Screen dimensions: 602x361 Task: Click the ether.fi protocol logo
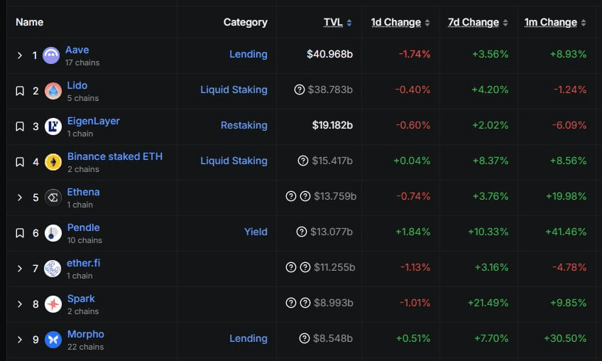(53, 269)
